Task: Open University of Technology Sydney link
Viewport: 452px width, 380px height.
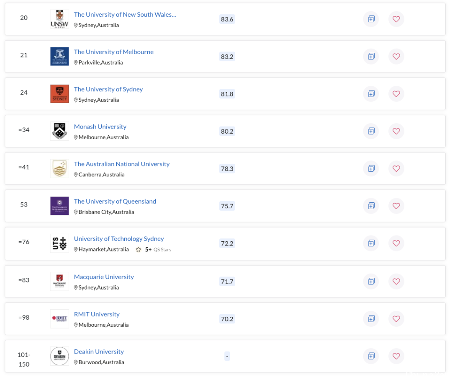Action: point(119,239)
